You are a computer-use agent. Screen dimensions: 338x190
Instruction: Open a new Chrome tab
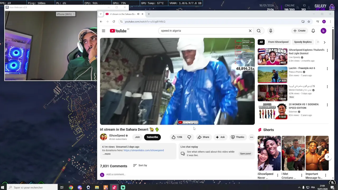coord(149,14)
